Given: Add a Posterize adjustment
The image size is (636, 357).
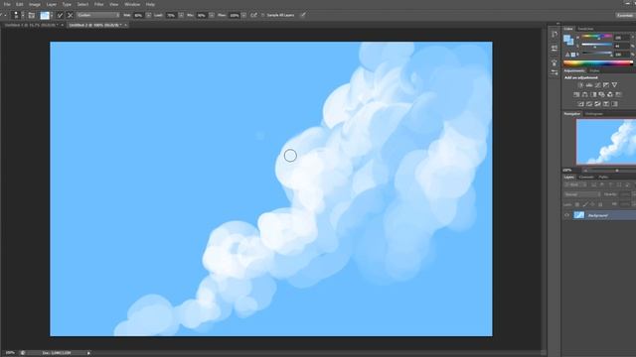Looking at the screenshot, I should [x=589, y=104].
